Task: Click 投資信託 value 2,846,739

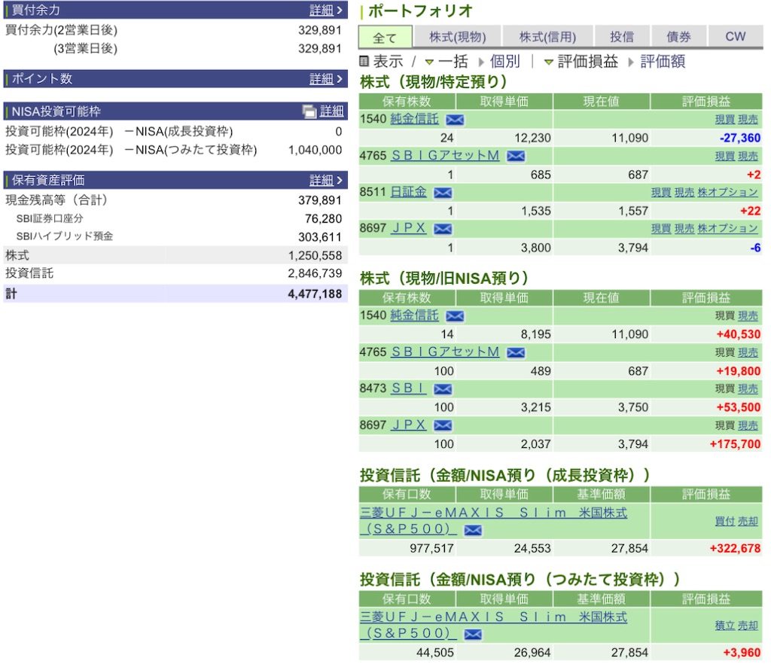Action: (315, 273)
